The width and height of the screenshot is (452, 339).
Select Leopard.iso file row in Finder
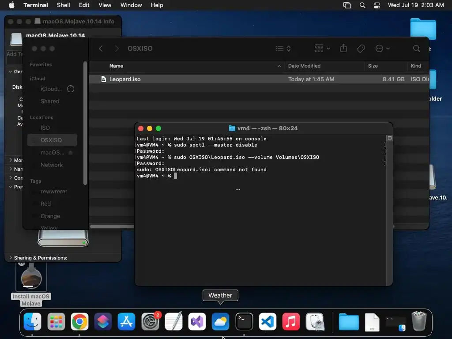(259, 79)
